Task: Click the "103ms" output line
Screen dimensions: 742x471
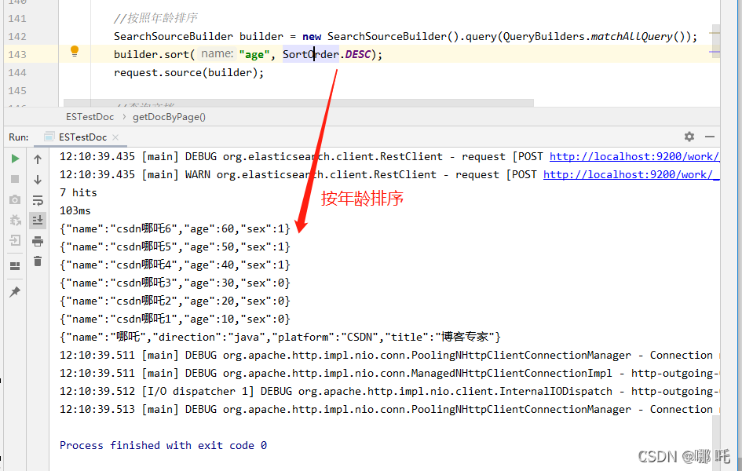Action: pyautogui.click(x=75, y=210)
